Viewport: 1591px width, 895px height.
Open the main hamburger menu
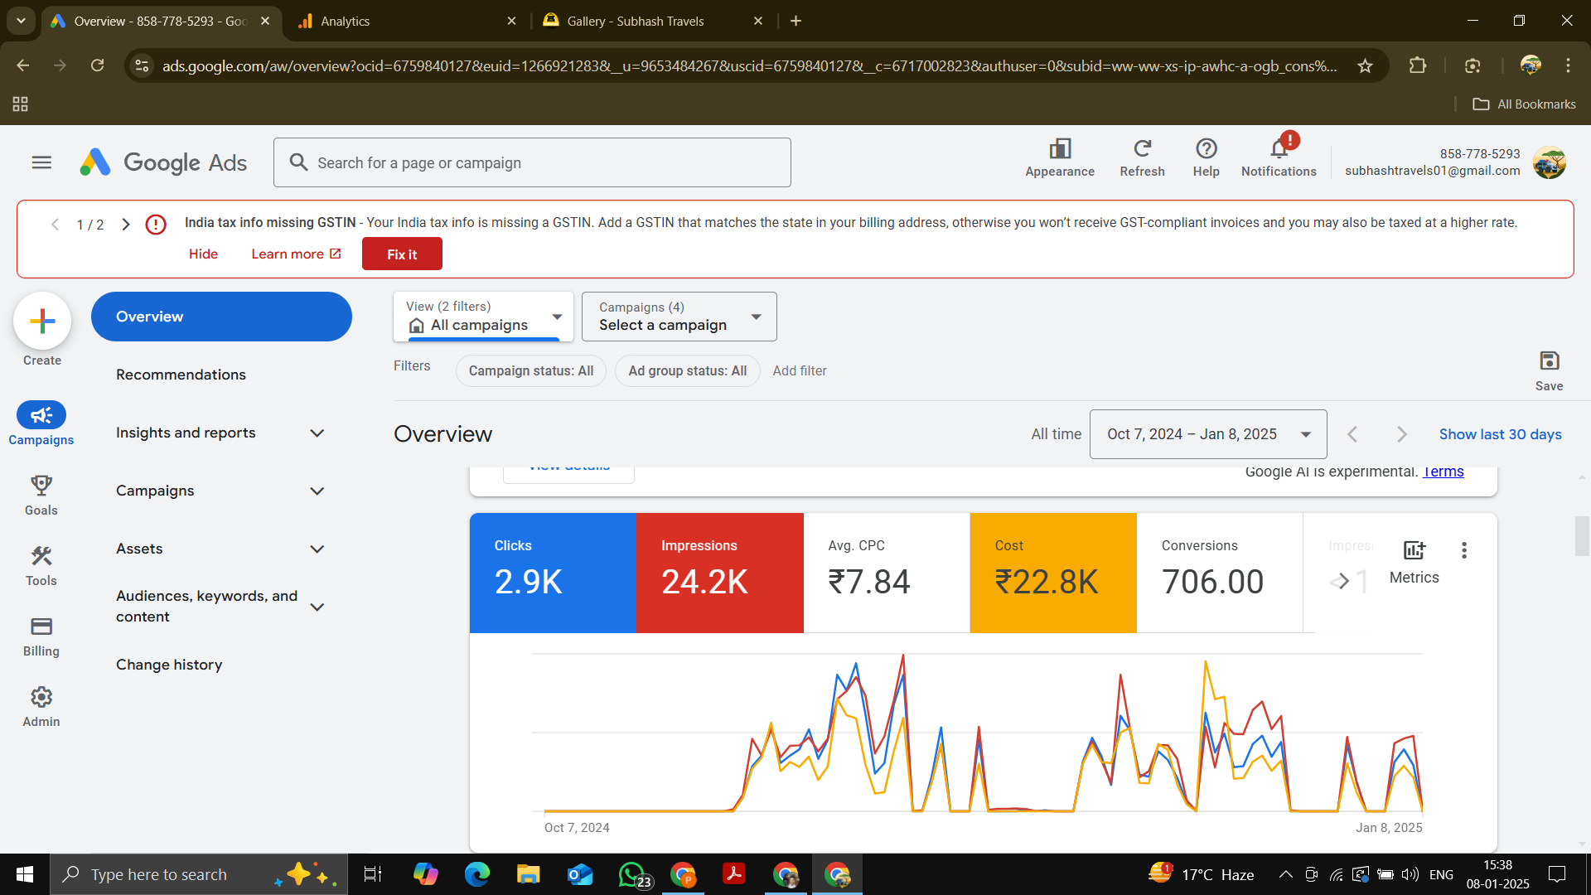click(41, 162)
